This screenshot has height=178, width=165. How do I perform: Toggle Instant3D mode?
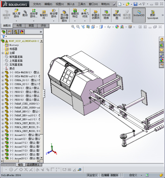139,15
